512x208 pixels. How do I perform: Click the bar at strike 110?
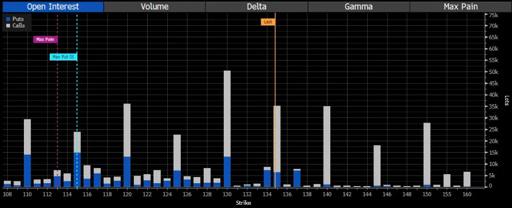coord(27,153)
